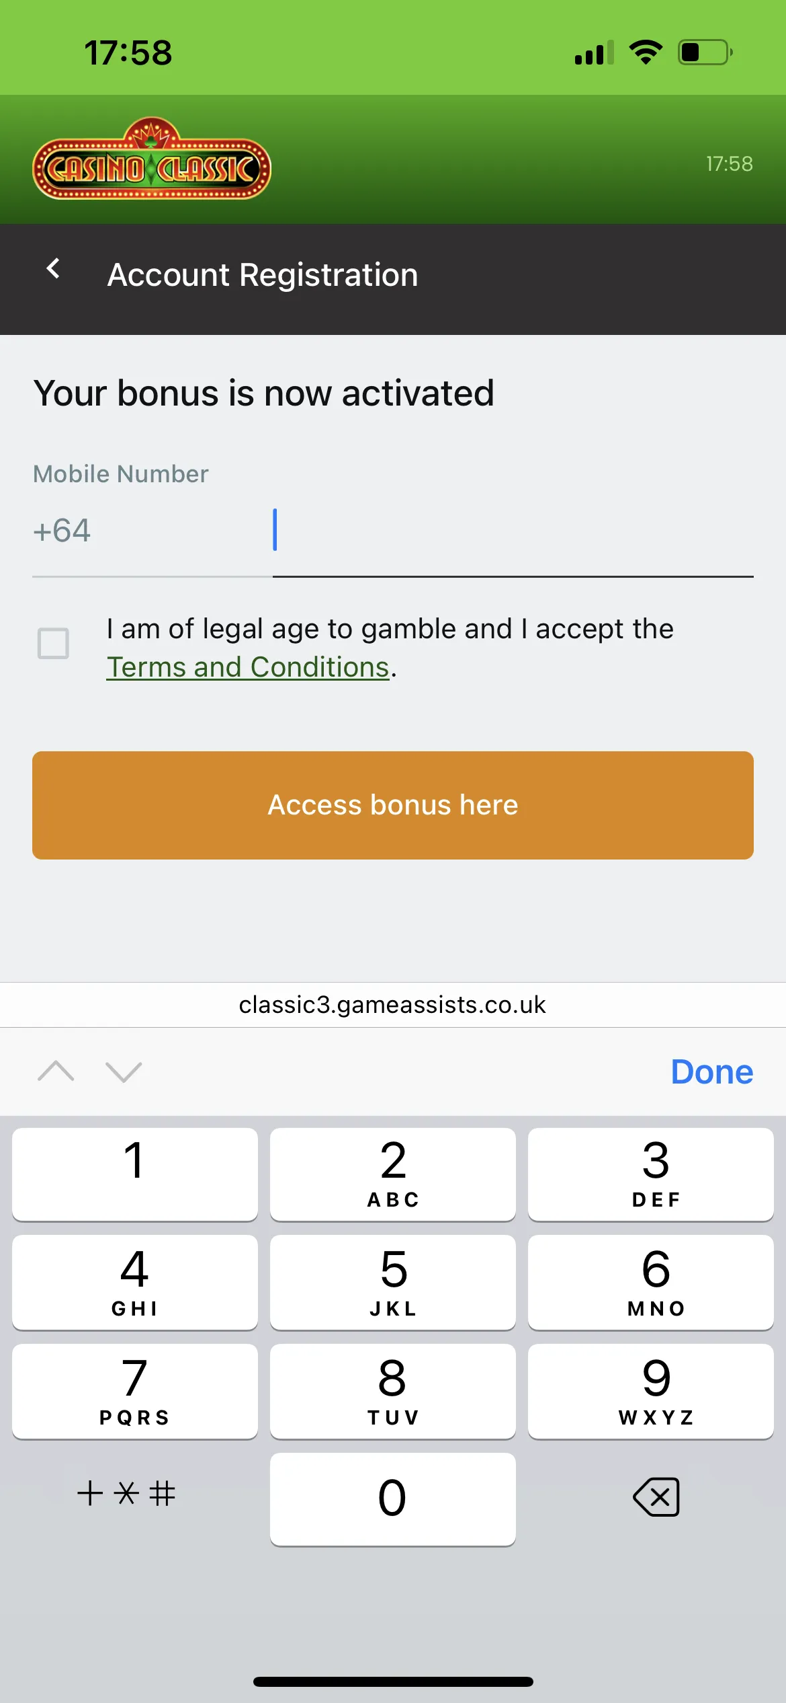786x1703 pixels.
Task: Tap the classic3.gameassists.co.uk address bar
Action: 392,1005
